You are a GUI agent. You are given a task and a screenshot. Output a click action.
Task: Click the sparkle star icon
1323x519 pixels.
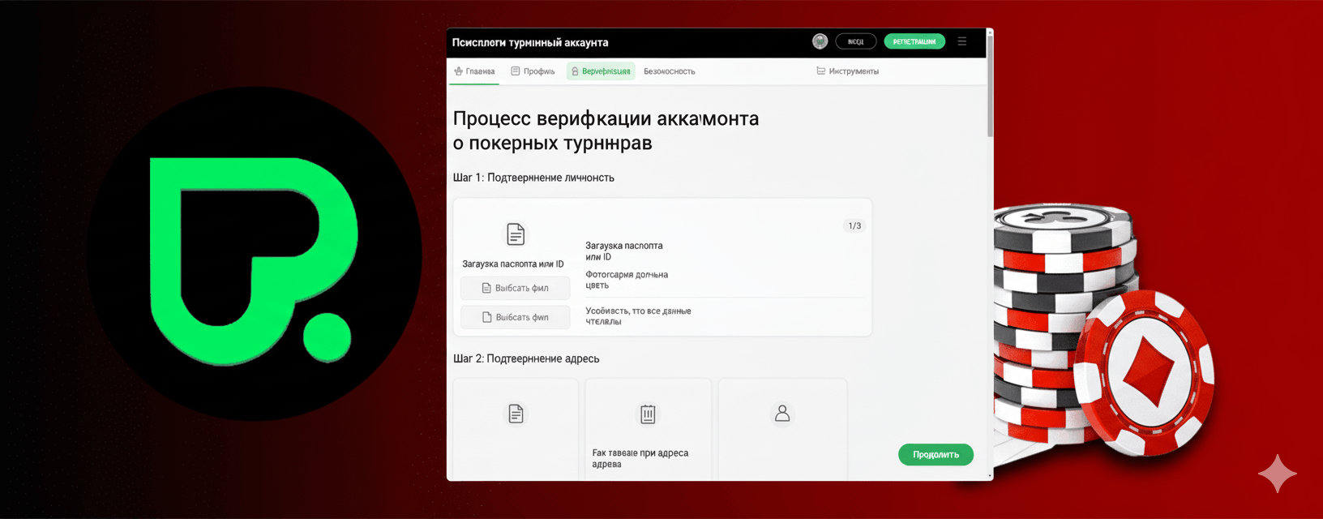pos(1278,474)
